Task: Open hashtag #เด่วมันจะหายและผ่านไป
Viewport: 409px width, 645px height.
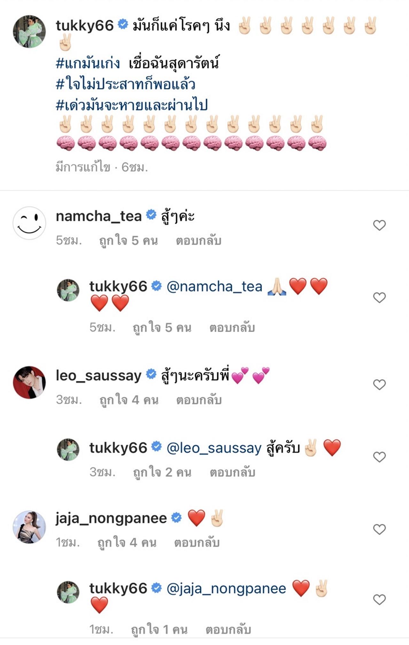Action: pyautogui.click(x=132, y=105)
